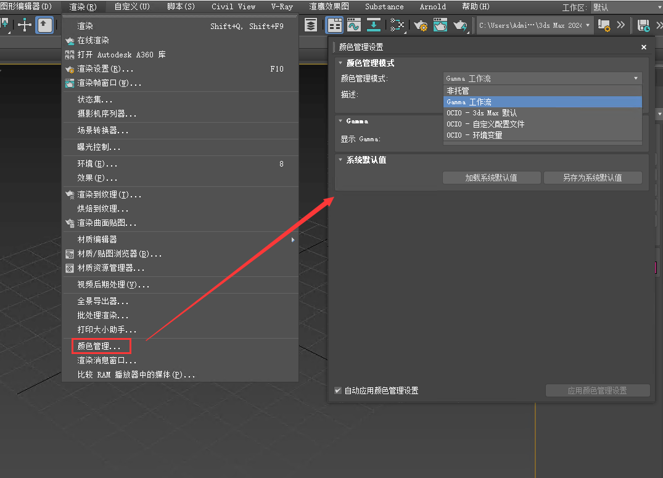The height and width of the screenshot is (478, 663).
Task: Collapse the 系统默认值 rollout section
Action: pos(340,160)
